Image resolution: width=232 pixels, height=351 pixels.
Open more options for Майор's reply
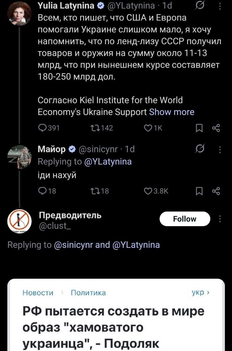click(x=219, y=149)
